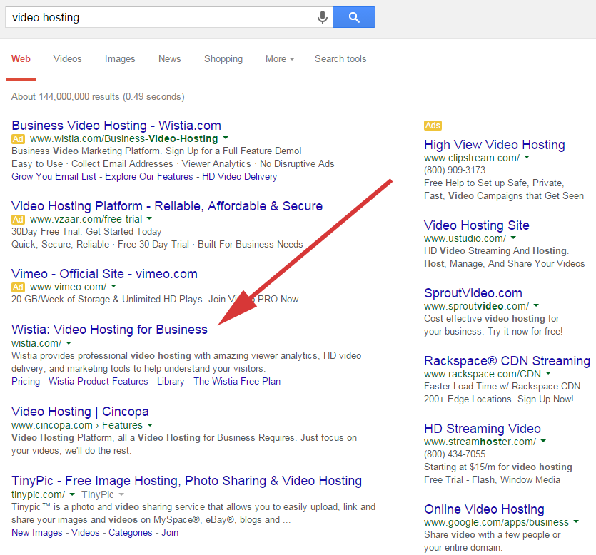
Task: Open the Shopping tab
Action: pos(223,59)
